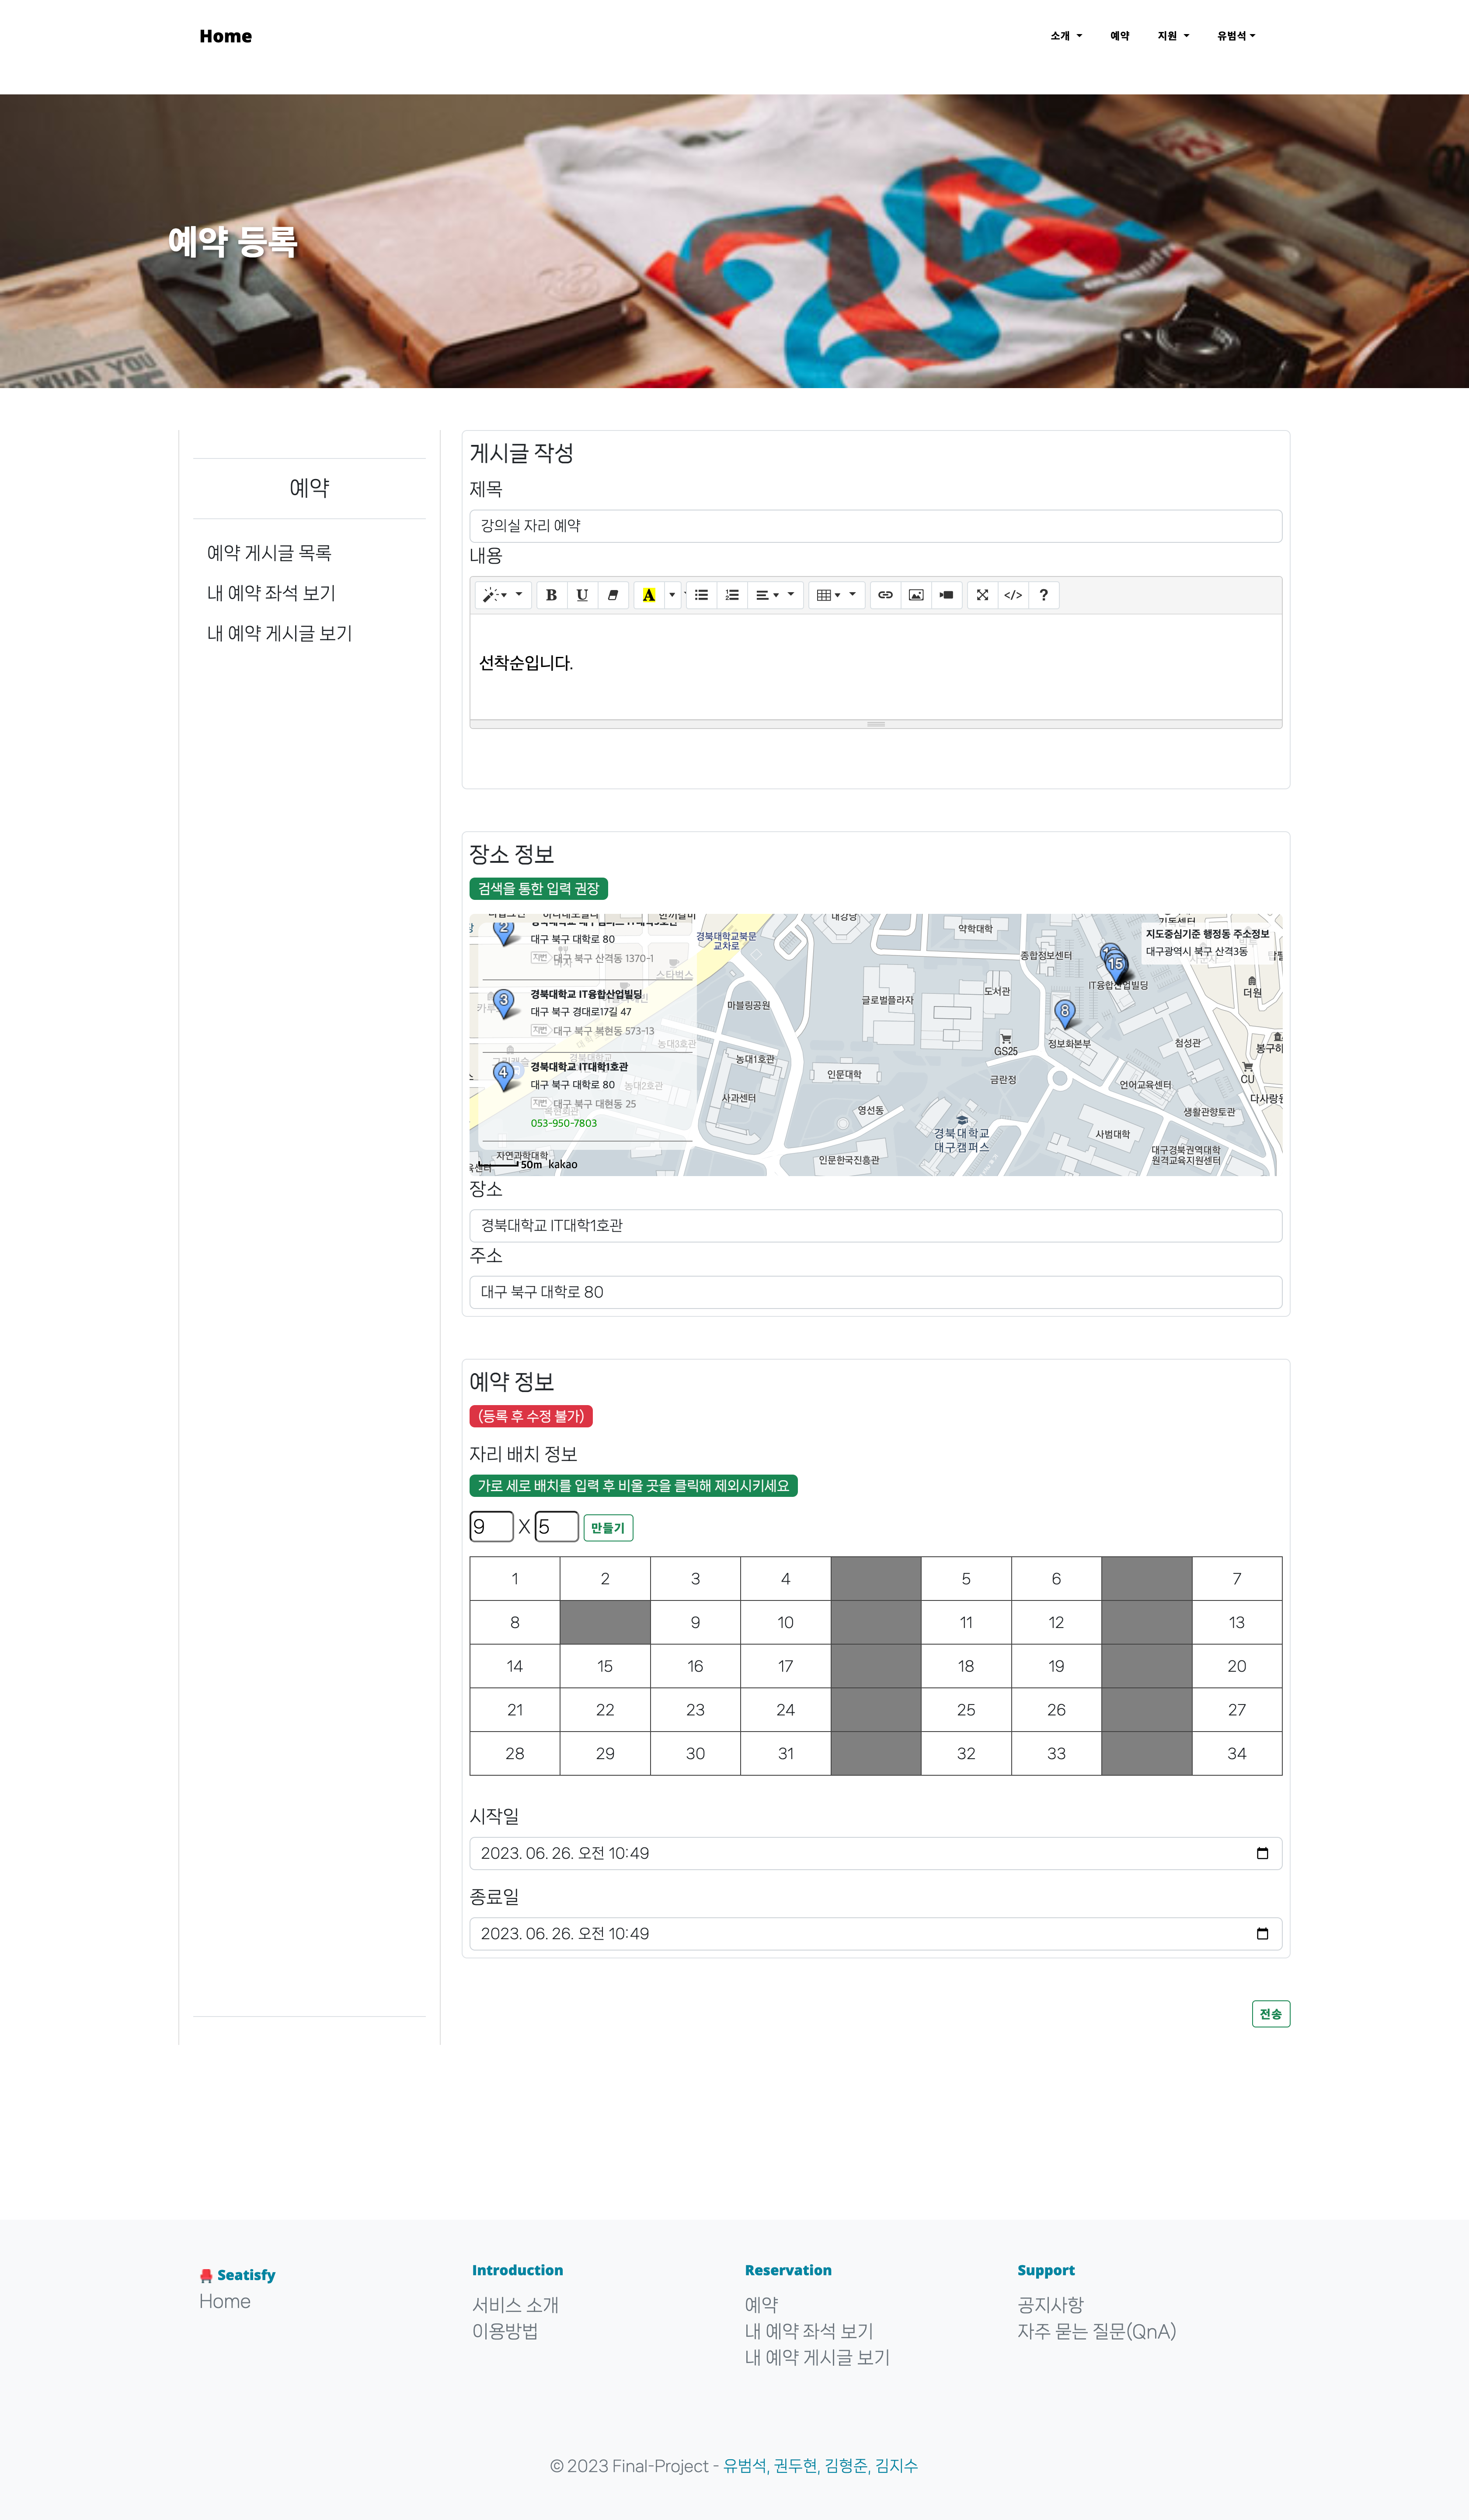Exclude seat 34 from seating layout
Image resolution: width=1469 pixels, height=2520 pixels.
(1236, 1753)
